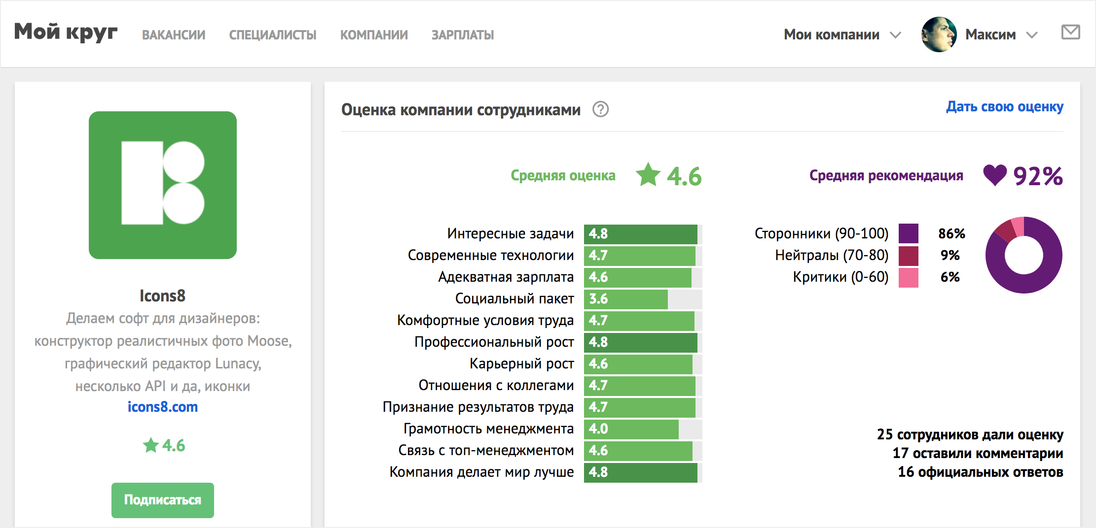Follow the icons8.com link

tap(163, 407)
